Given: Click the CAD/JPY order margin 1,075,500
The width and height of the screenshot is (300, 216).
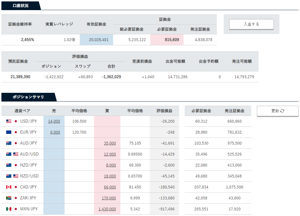Looking at the screenshot, I should pyautogui.click(x=235, y=187).
